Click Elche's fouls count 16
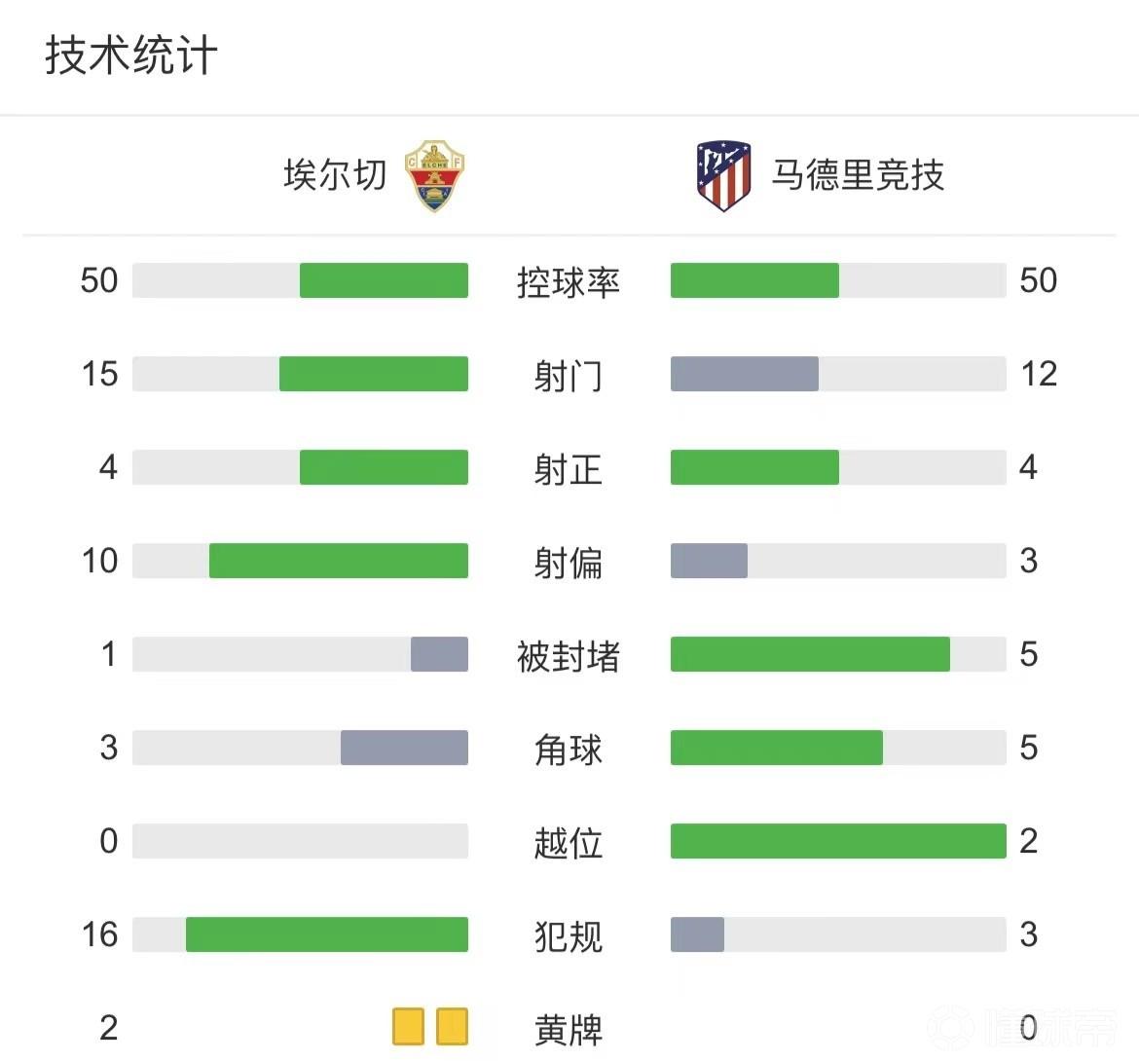This screenshot has width=1139, height=1061. (99, 934)
